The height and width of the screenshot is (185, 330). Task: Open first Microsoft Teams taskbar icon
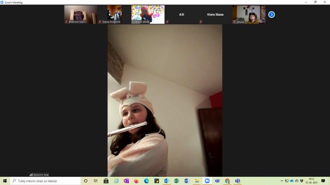[217, 181]
